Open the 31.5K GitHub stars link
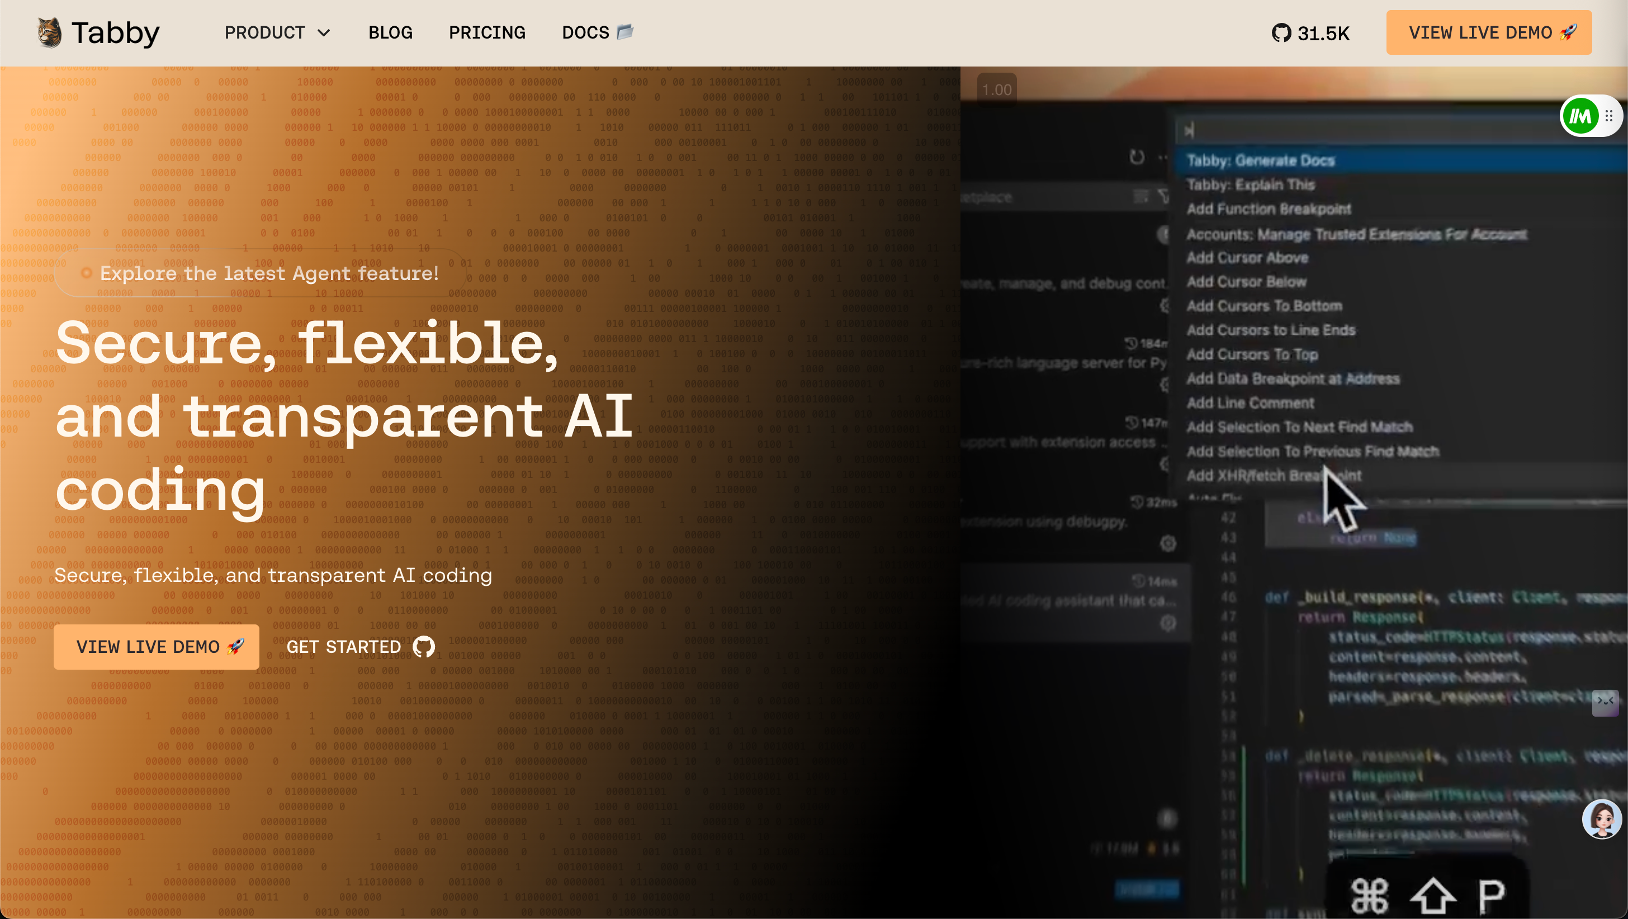The width and height of the screenshot is (1628, 919). (1311, 33)
